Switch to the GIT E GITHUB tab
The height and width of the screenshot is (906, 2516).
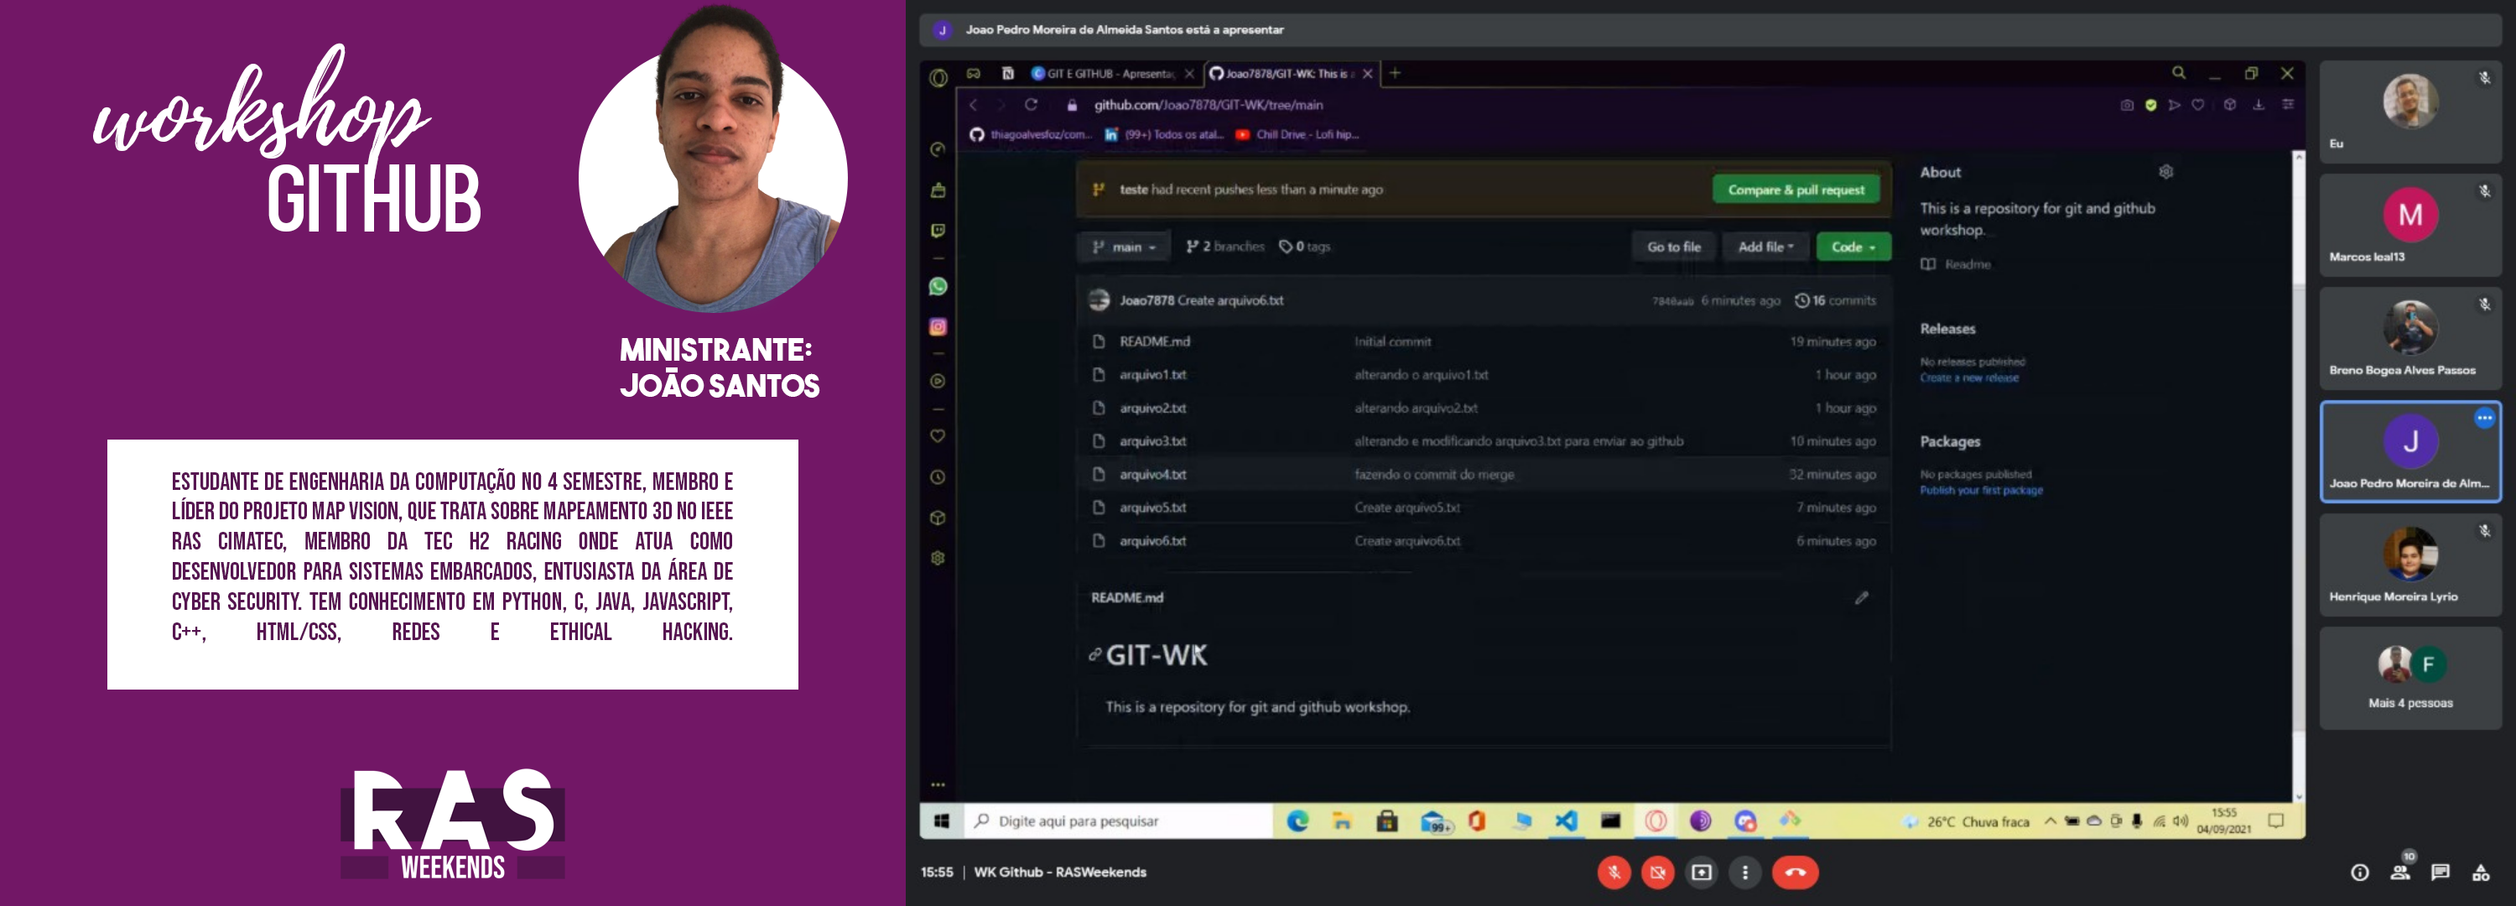(1110, 75)
